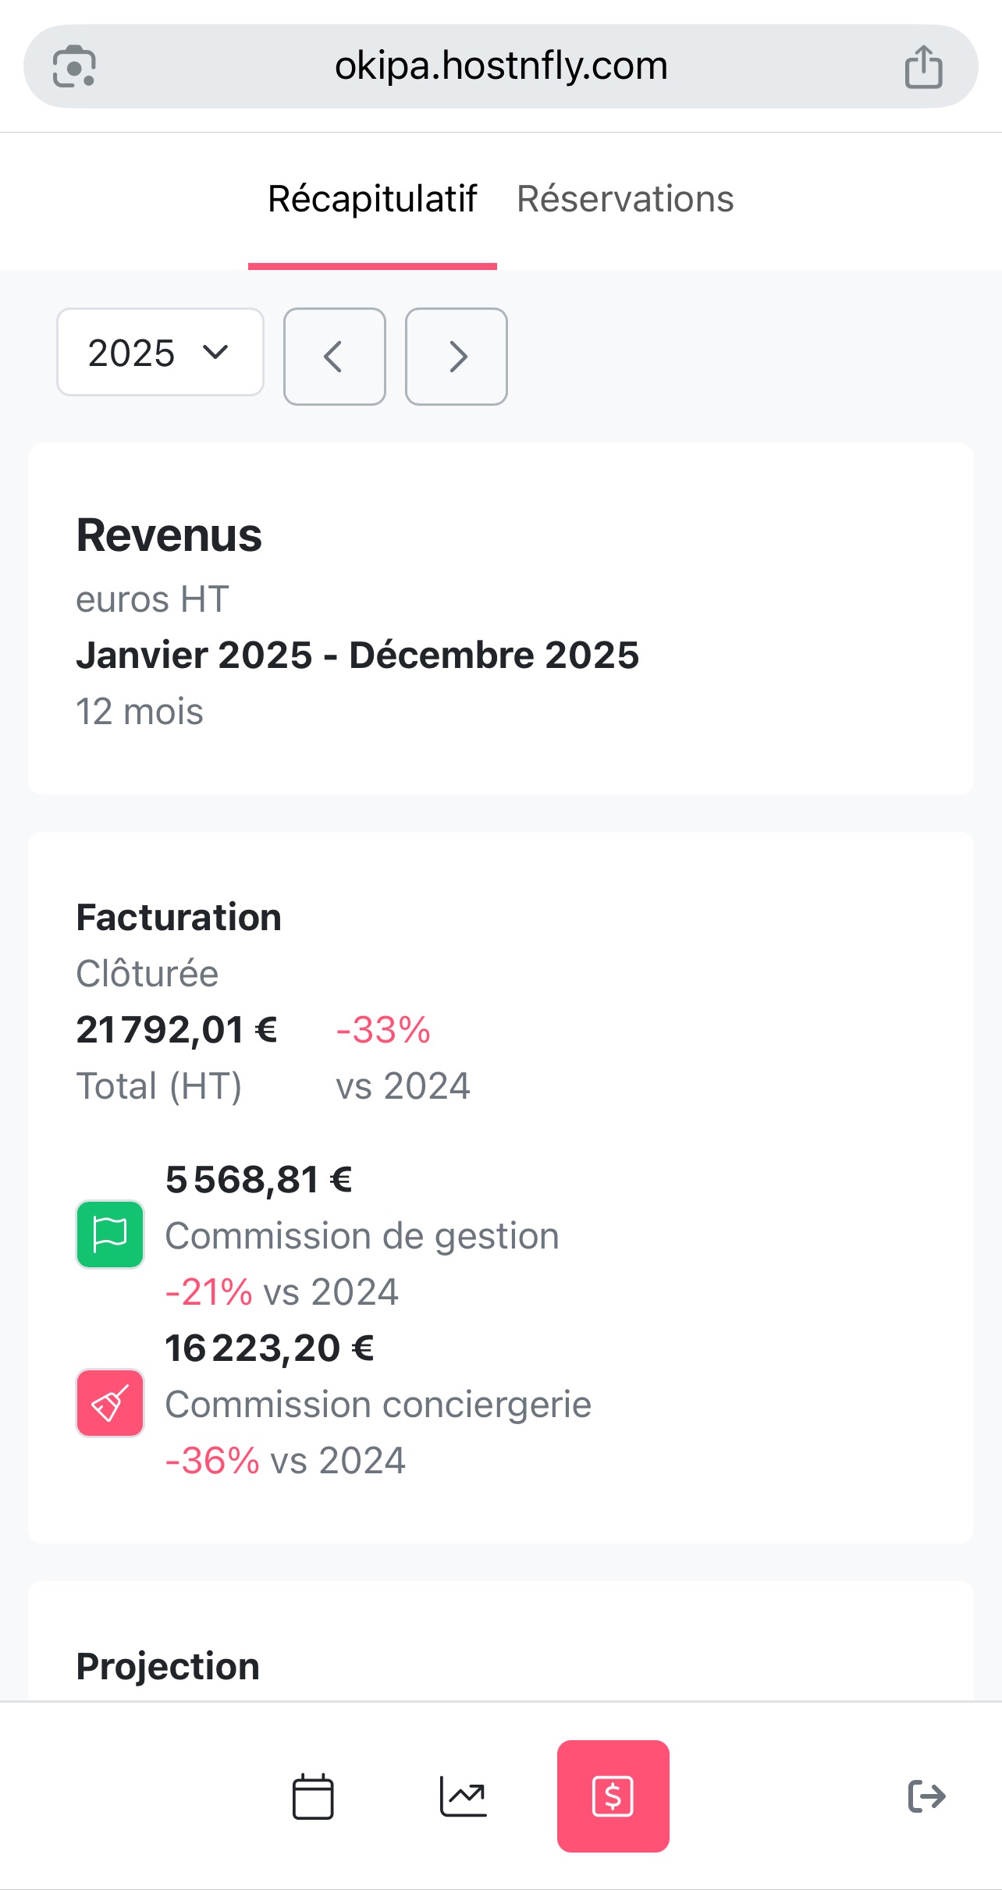Click the Commission de gestion label

362,1236
